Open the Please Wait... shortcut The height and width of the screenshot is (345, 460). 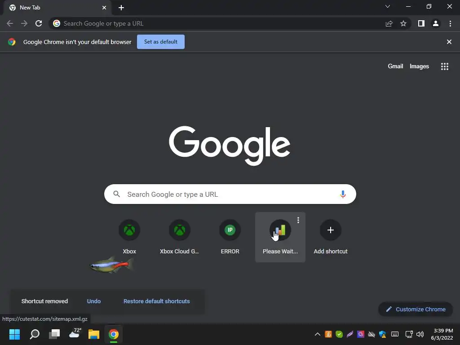280,237
